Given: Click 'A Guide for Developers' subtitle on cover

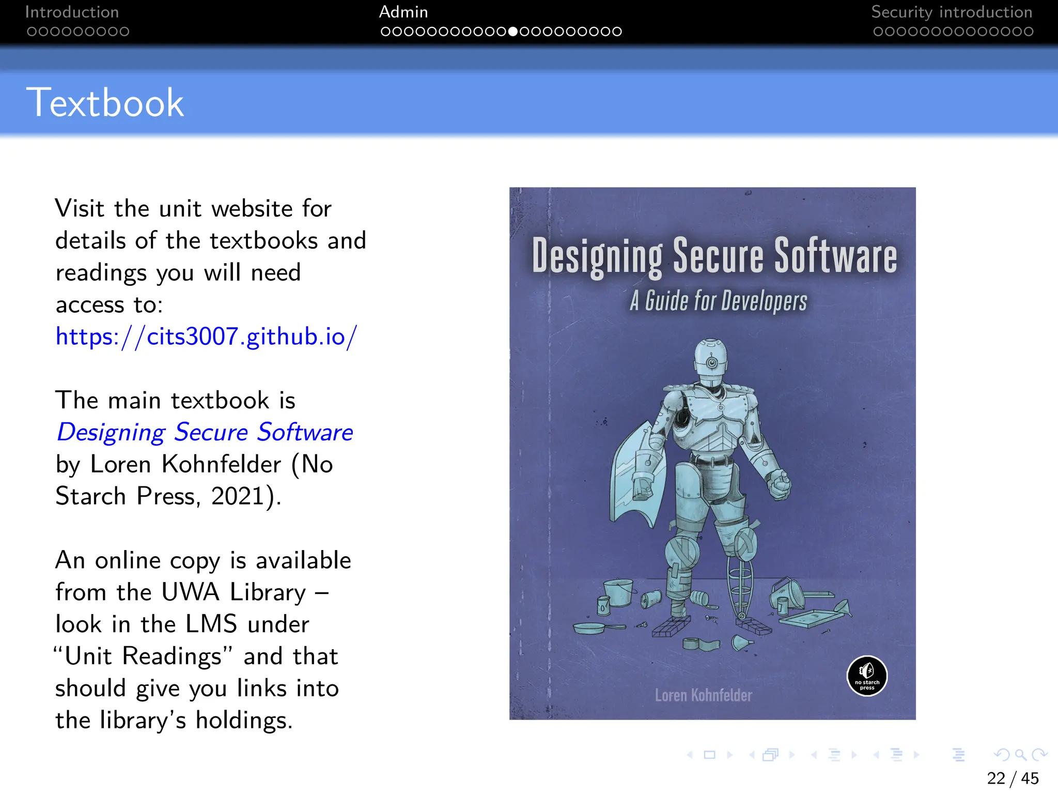Looking at the screenshot, I should [719, 301].
